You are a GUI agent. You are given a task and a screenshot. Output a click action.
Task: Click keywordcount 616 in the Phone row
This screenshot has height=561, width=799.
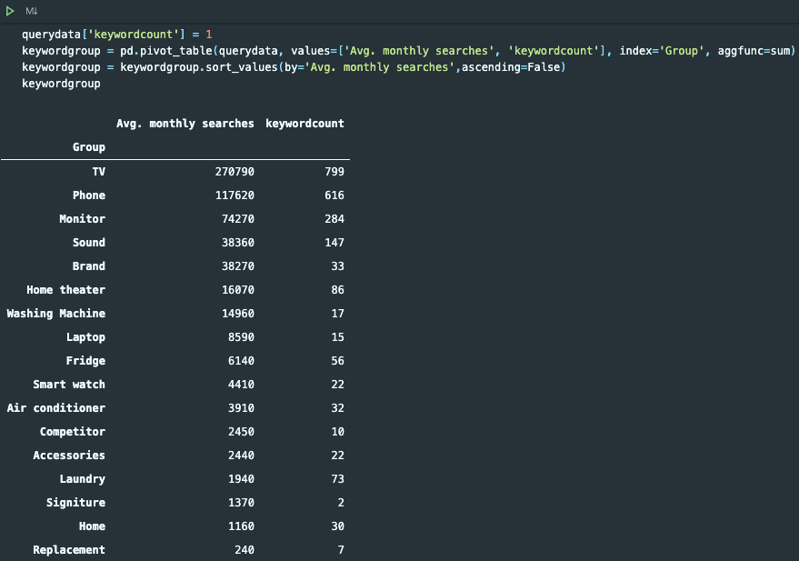(335, 195)
